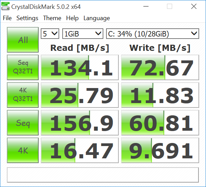
Task: Open the Theme menu
Action: (x=52, y=18)
